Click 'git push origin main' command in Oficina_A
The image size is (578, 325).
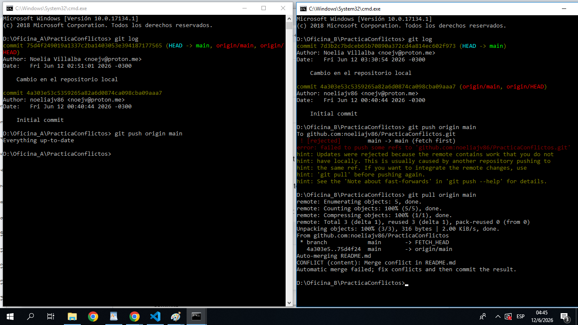click(149, 133)
